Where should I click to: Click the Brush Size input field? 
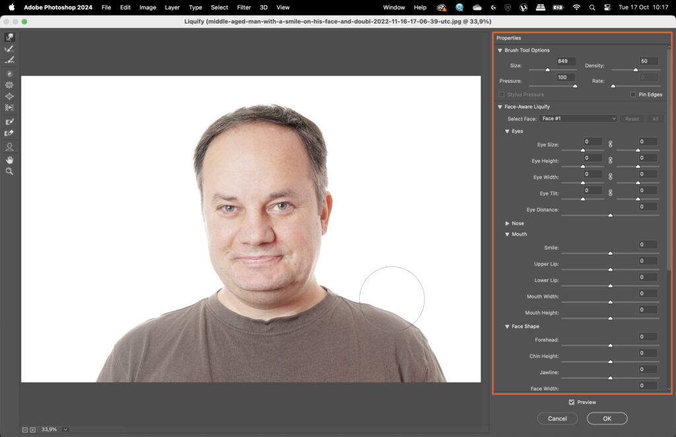pyautogui.click(x=566, y=61)
